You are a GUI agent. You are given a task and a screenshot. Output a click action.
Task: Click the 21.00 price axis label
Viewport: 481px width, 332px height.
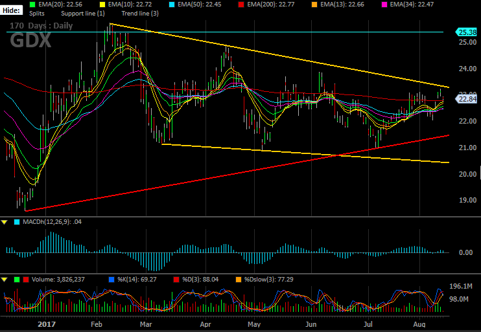pos(468,148)
